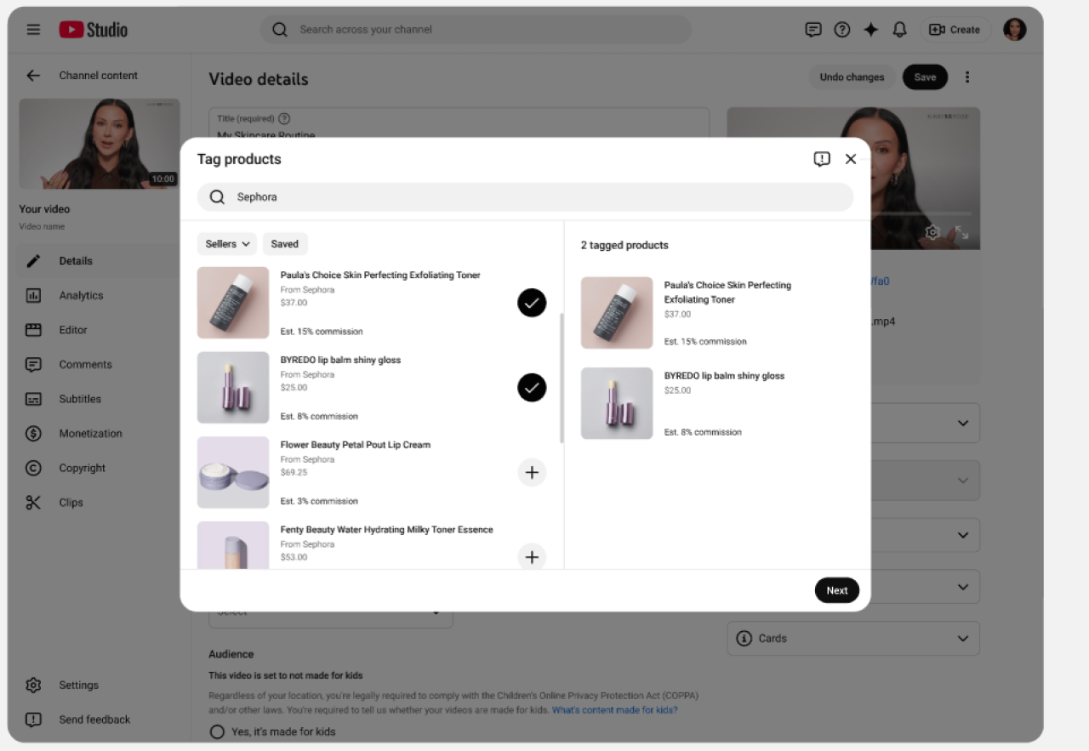Add Fenty Beauty Milky Toner Essence
Image resolution: width=1089 pixels, height=751 pixels.
tap(532, 557)
